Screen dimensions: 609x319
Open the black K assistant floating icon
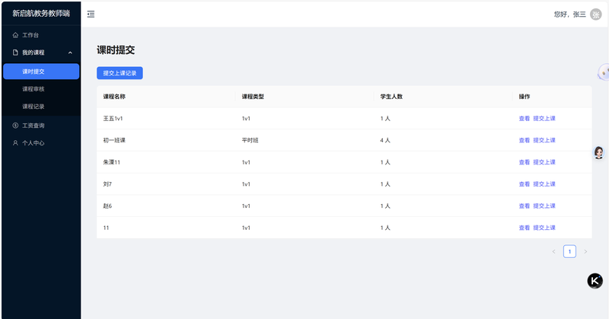595,281
